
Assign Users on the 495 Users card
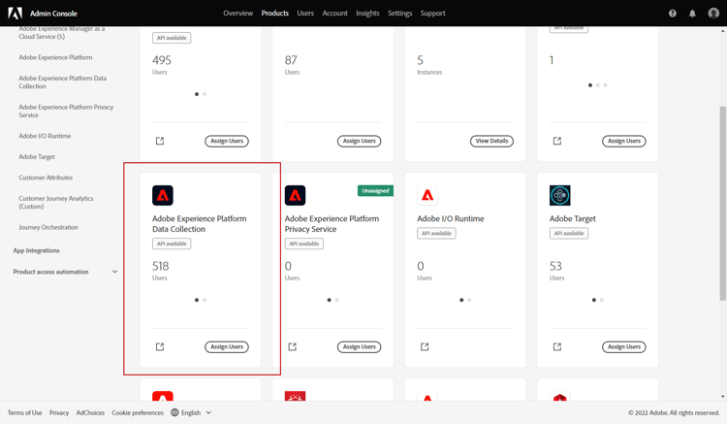click(x=227, y=141)
